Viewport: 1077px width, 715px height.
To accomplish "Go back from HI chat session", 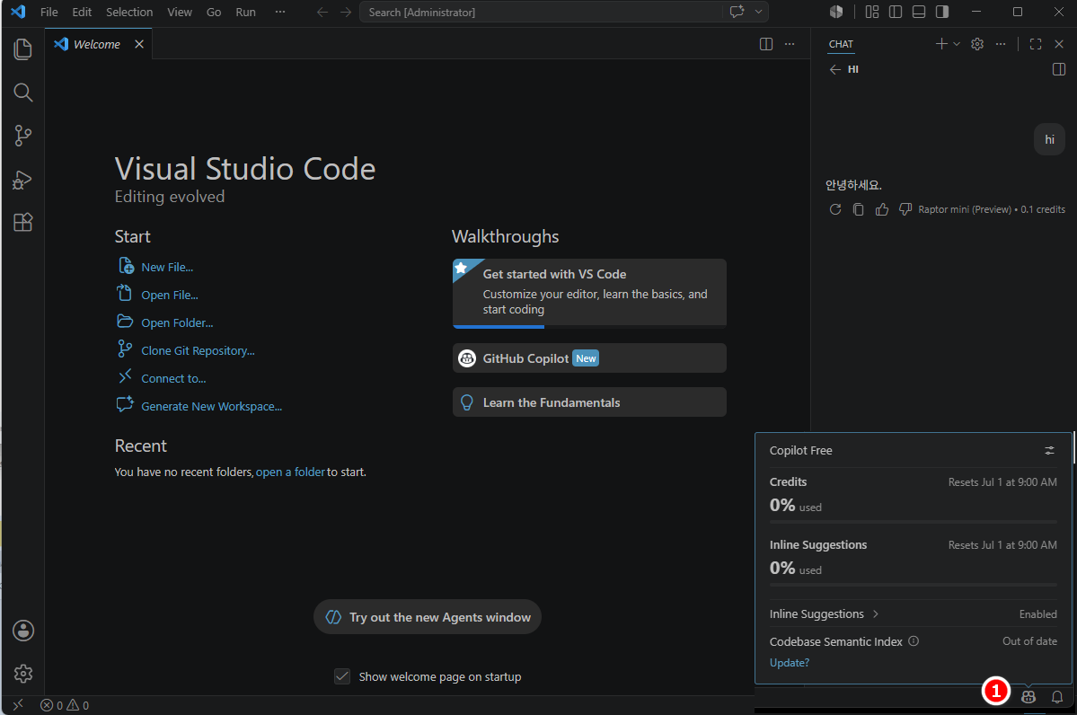I will [x=835, y=69].
